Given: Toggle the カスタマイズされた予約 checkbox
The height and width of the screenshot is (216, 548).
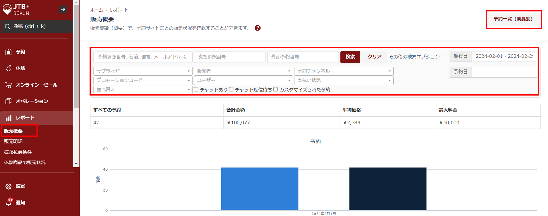Looking at the screenshot, I should tap(276, 89).
